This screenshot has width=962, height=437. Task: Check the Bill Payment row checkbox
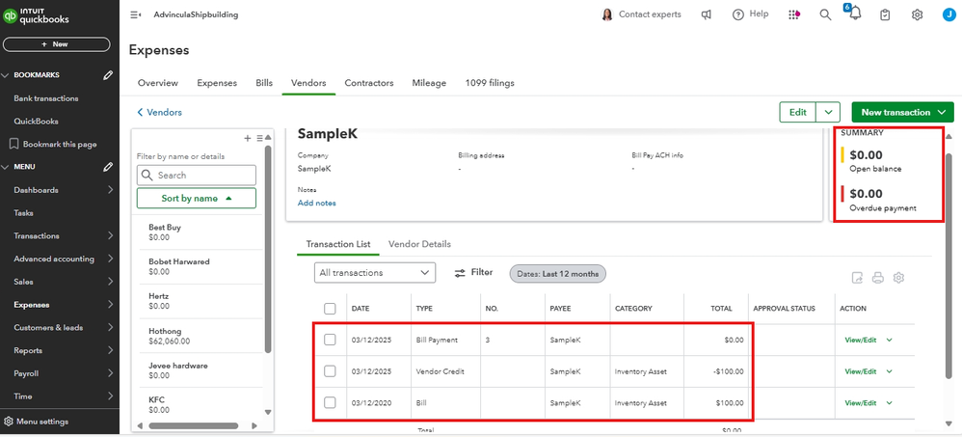point(331,340)
